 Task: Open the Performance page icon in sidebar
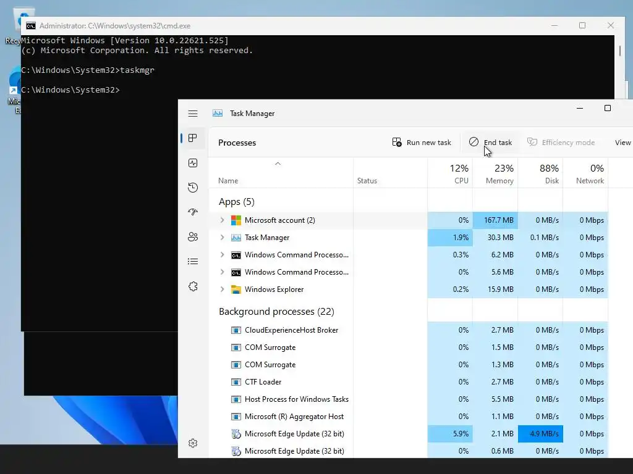tap(193, 163)
